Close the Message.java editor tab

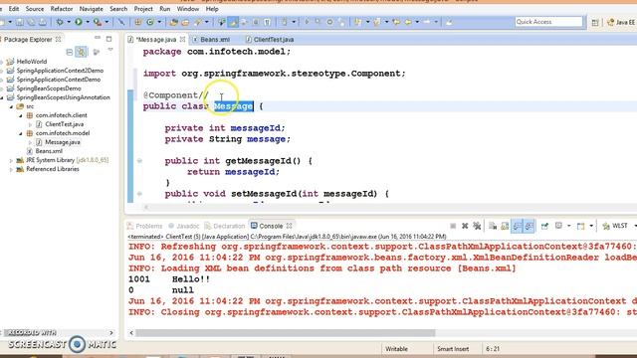pyautogui.click(x=182, y=40)
